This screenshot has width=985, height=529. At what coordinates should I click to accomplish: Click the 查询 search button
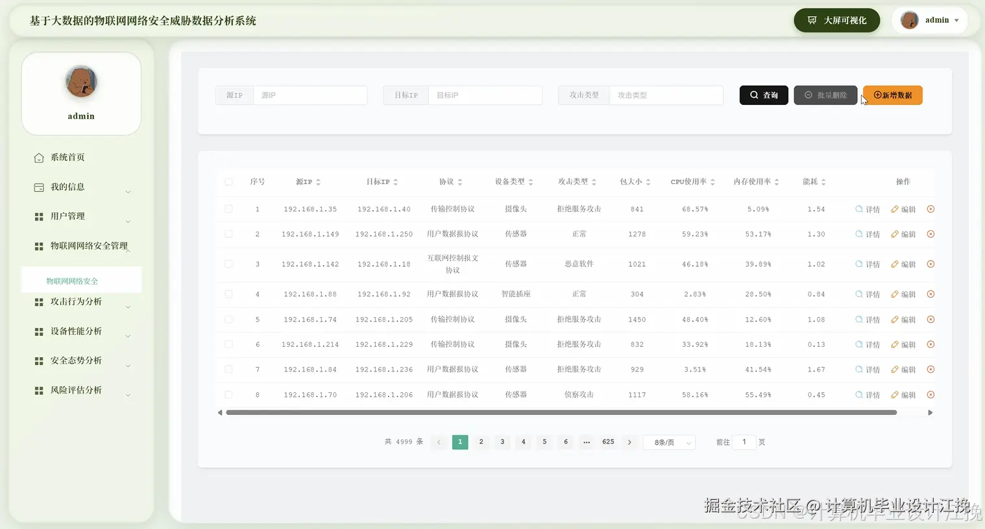pos(764,95)
